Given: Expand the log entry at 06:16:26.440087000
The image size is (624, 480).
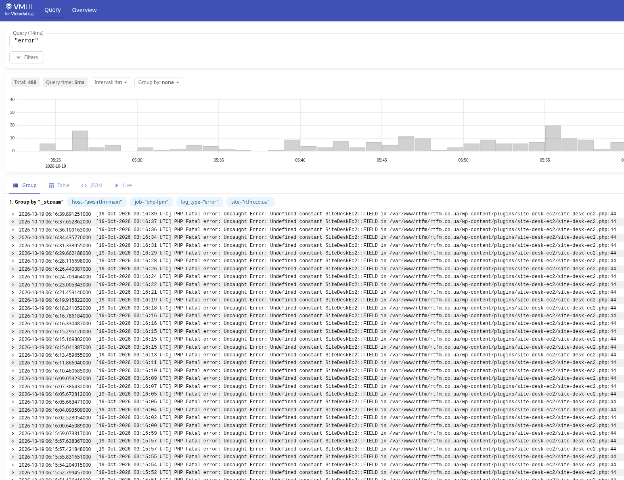Looking at the screenshot, I should tap(13, 269).
